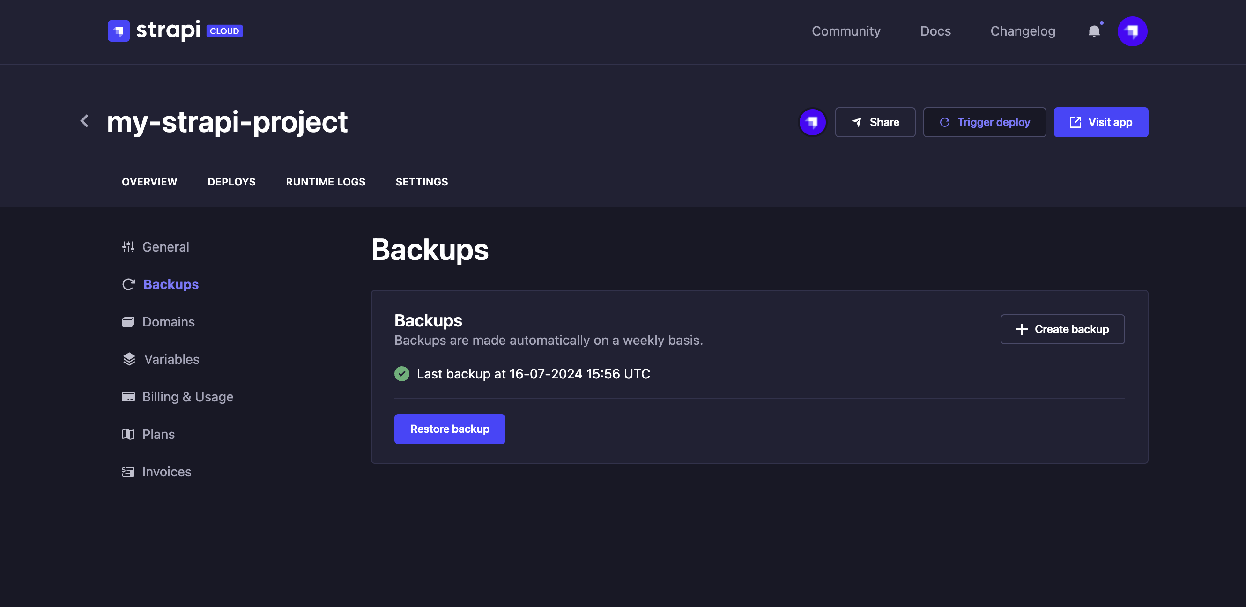Collapse back to projects with the chevron

pos(84,121)
